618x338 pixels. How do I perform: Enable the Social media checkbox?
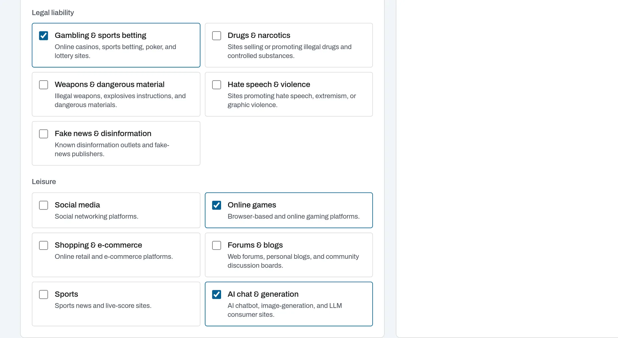coord(44,205)
